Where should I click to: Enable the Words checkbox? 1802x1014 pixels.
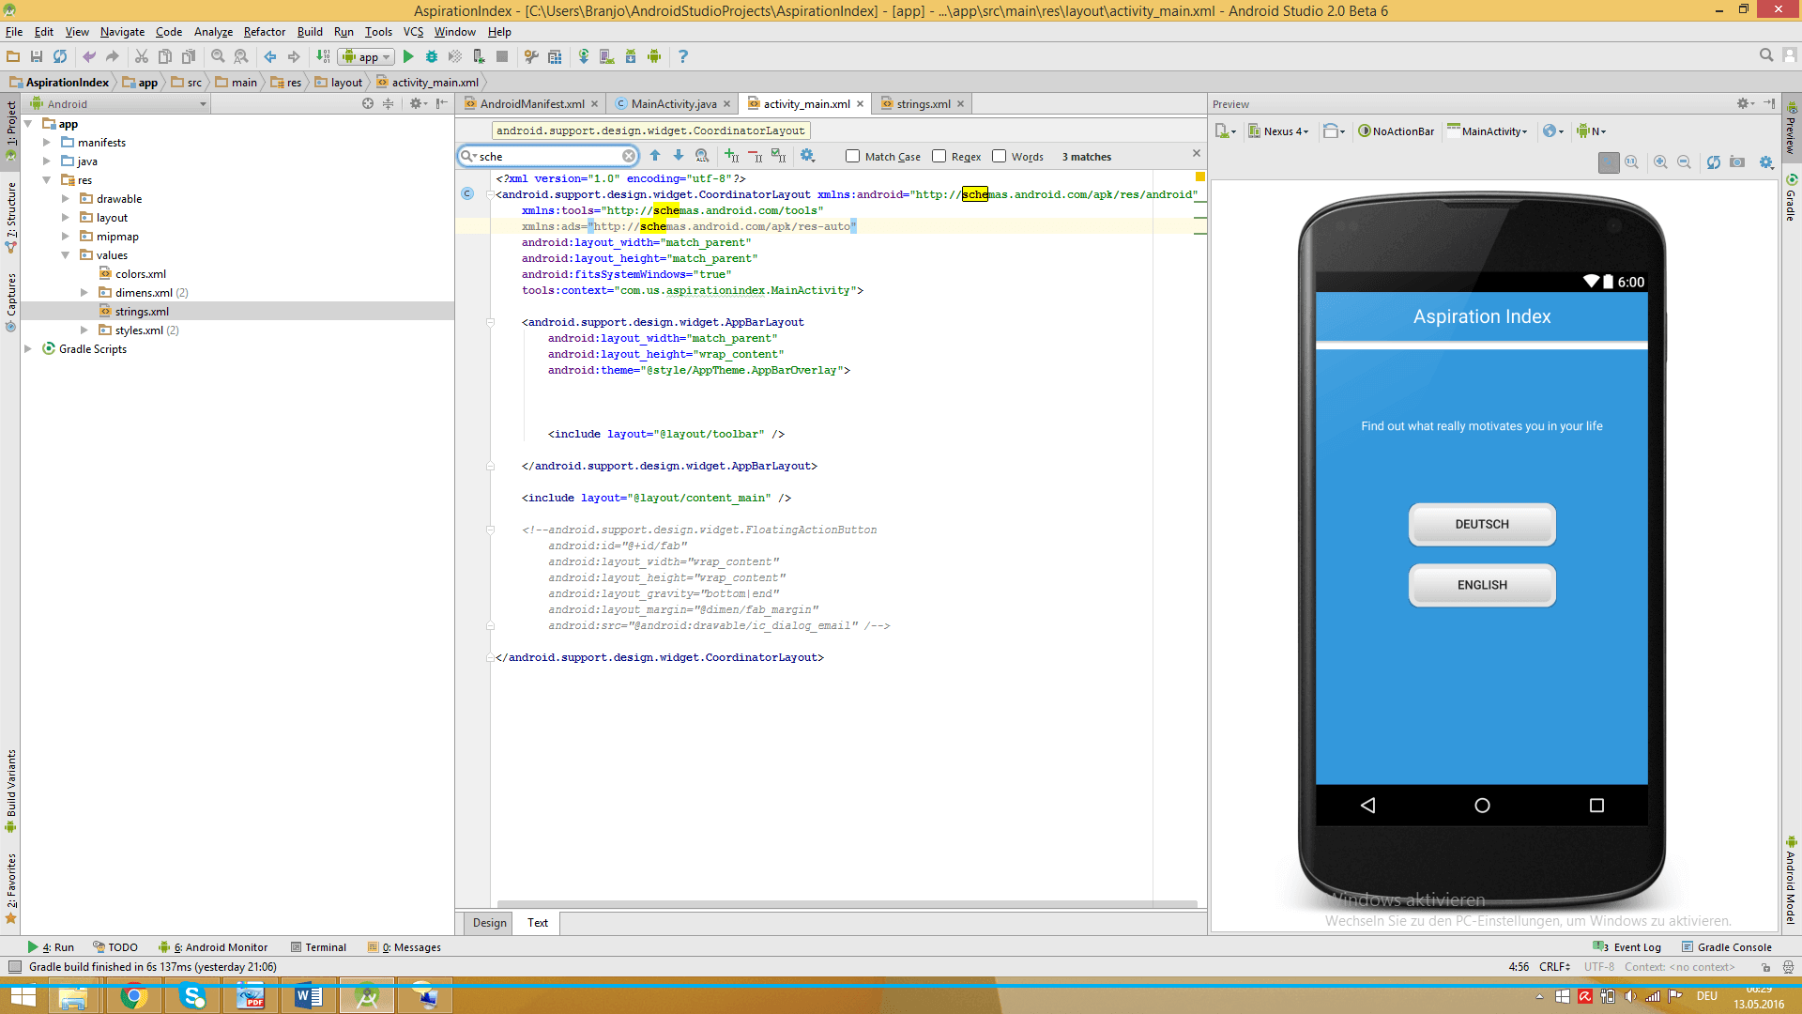point(999,157)
